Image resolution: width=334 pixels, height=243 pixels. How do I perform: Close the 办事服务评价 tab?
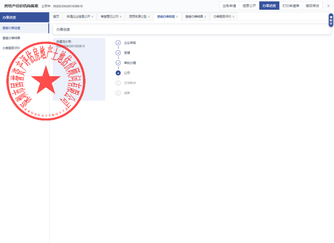[233, 17]
